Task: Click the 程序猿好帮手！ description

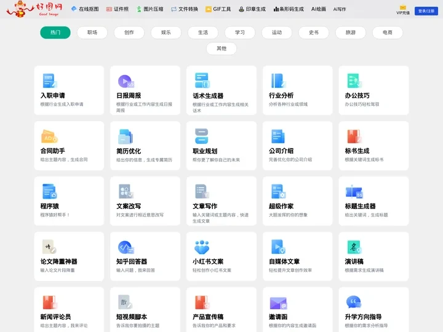Action: (x=55, y=215)
